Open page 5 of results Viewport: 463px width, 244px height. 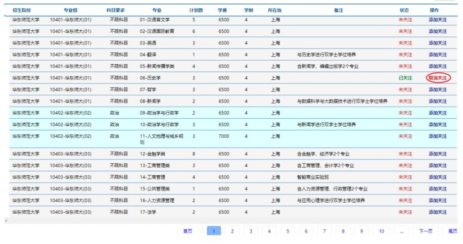288,231
